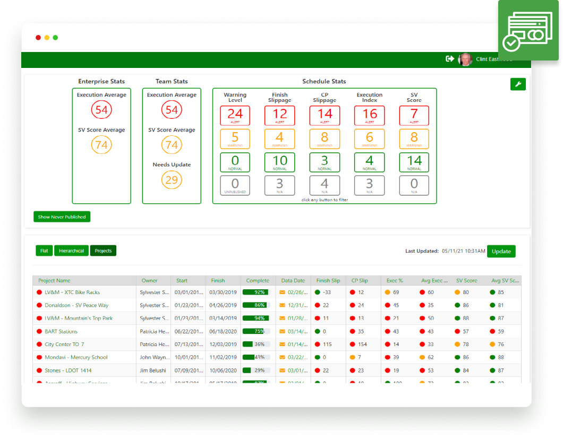Switch to the Hierarchical view tab
563x439 pixels.
(x=71, y=251)
